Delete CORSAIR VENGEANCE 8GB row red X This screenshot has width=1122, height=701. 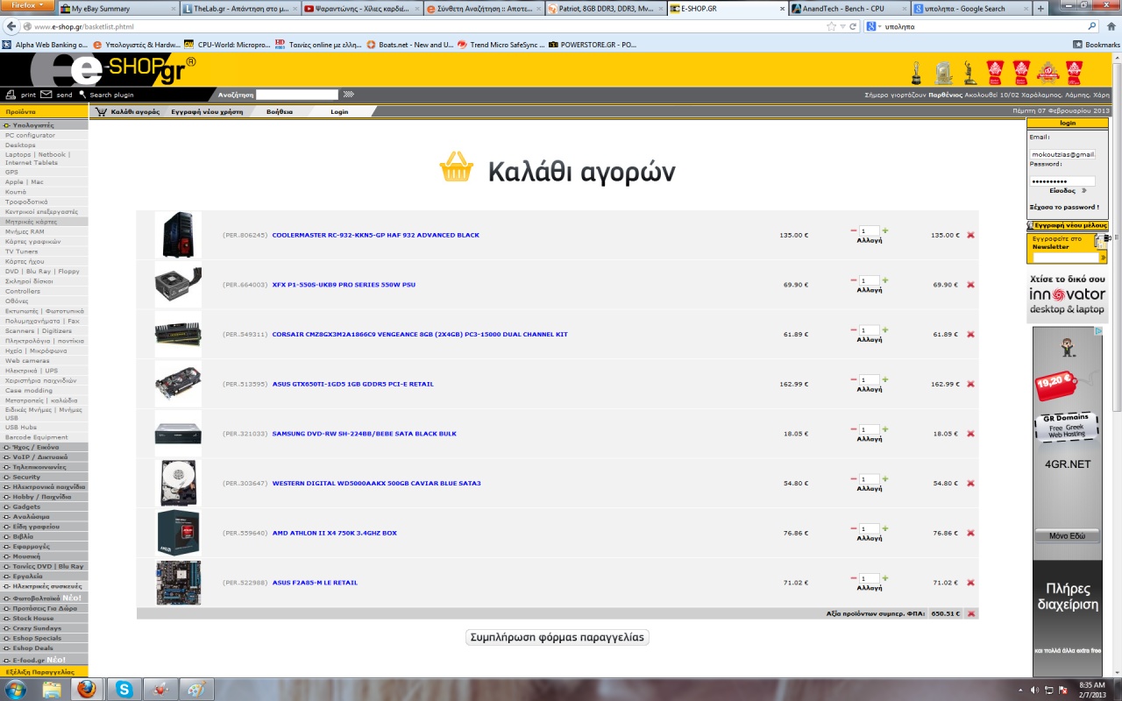tap(970, 335)
